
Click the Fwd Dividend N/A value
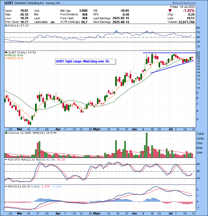point(85,15)
